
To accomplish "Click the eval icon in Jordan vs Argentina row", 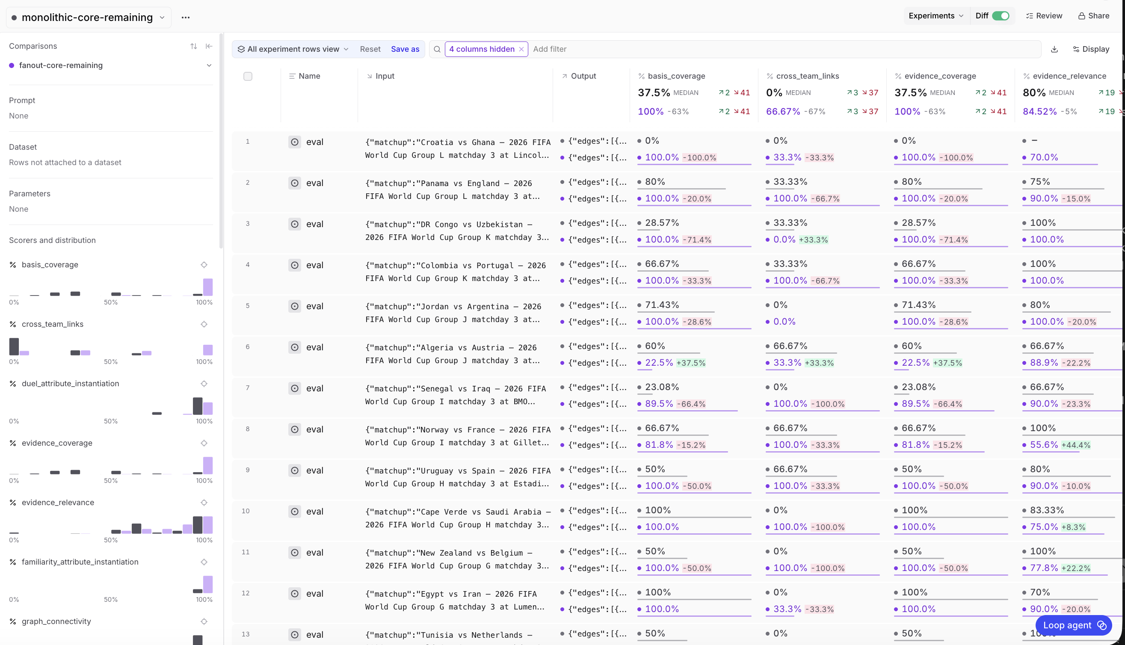I will click(x=295, y=306).
